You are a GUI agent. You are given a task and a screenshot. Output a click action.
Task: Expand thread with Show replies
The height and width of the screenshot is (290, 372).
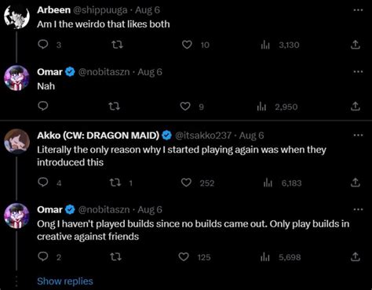[x=65, y=281]
